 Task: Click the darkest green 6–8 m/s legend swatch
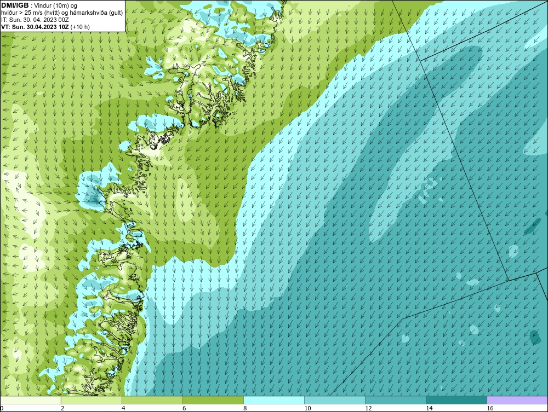coord(213,400)
